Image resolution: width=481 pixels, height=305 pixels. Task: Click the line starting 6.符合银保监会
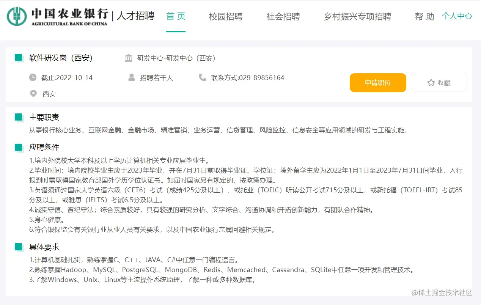[x=152, y=230]
